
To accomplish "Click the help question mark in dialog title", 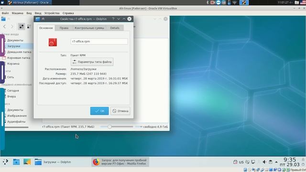I will pyautogui.click(x=113, y=19).
